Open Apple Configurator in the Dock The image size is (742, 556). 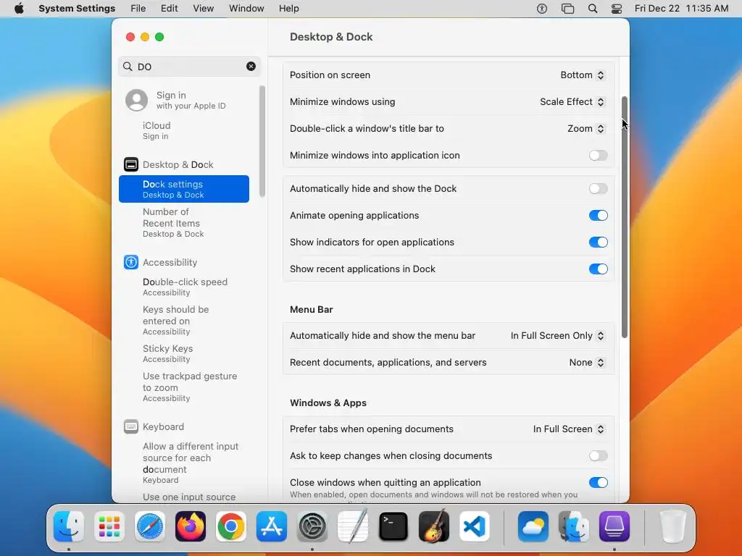(614, 526)
